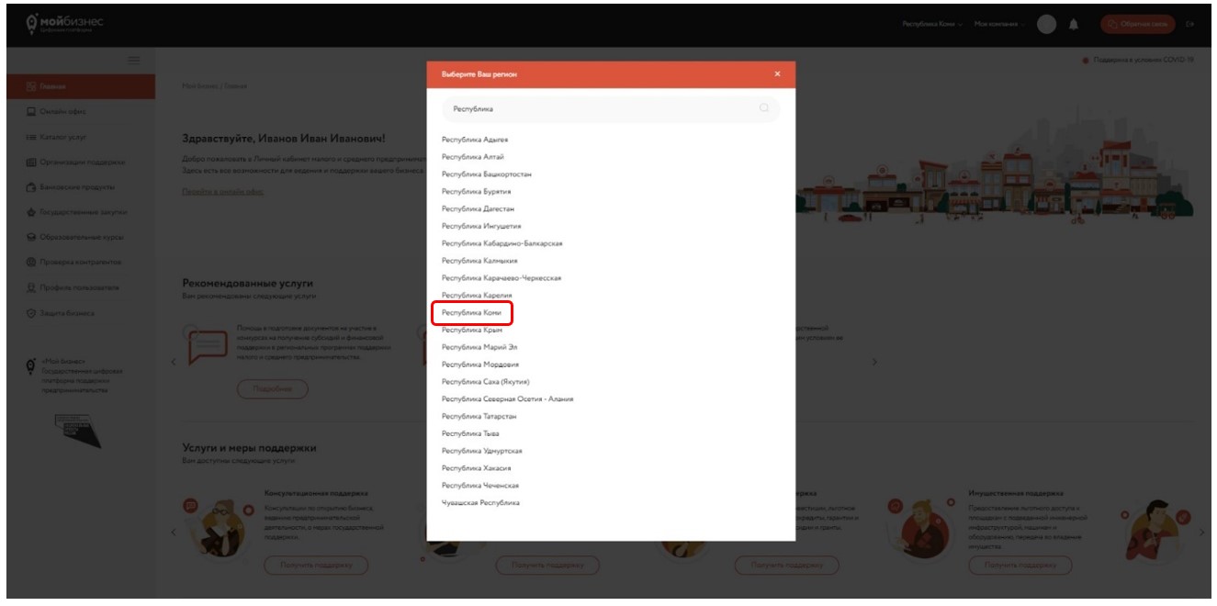This screenshot has width=1217, height=606.
Task: Click left arrow of support measures carousel
Action: tap(175, 531)
